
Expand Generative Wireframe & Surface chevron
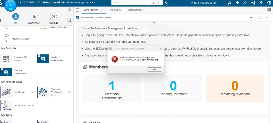tap(69, 92)
